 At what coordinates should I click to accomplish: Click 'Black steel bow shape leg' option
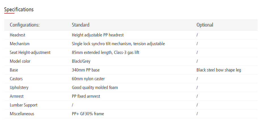[x=219, y=70]
